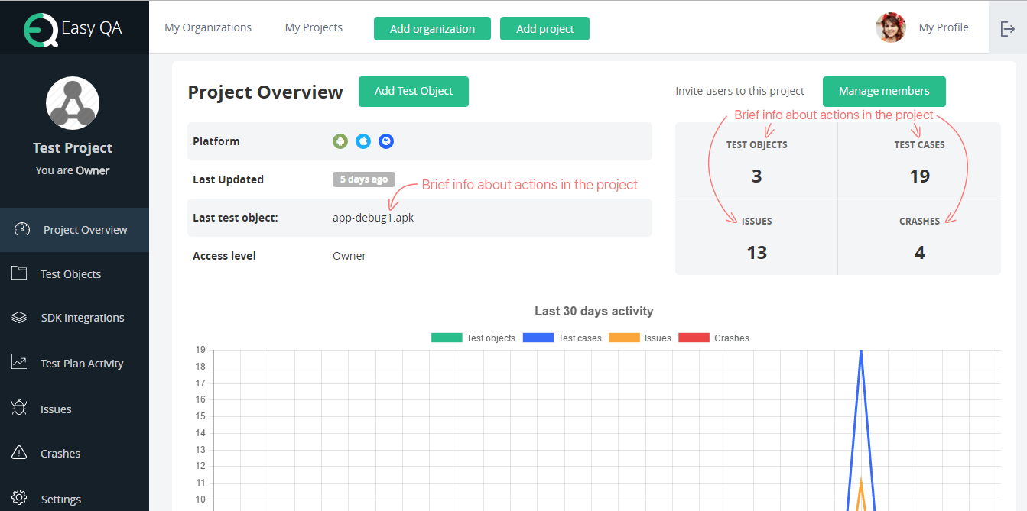Click the Apple iOS platform icon
This screenshot has width=1027, height=511.
pos(363,141)
